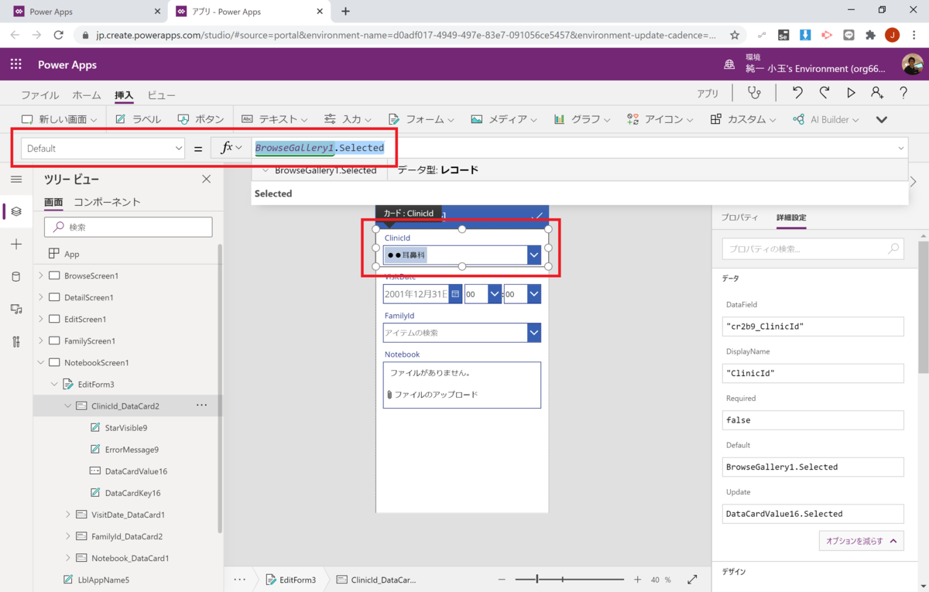Collapse BrowseGallery1.Selected result row
Viewport: 929px width, 592px height.
pos(266,170)
